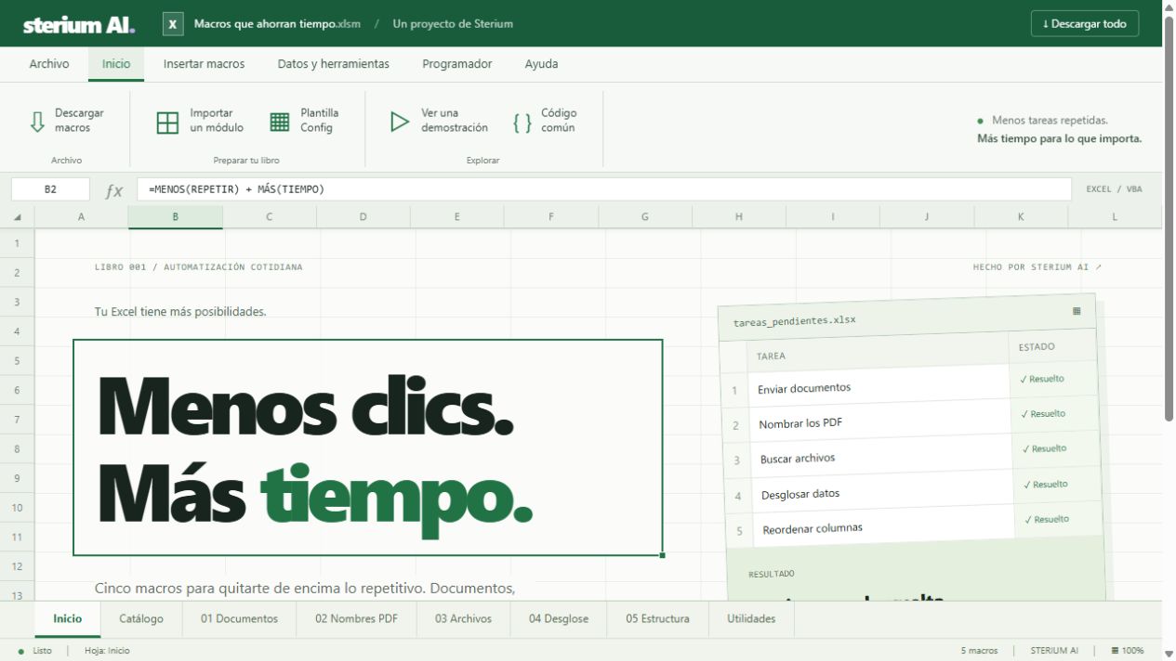
Task: Click the sterium AI logo
Action: point(79,24)
